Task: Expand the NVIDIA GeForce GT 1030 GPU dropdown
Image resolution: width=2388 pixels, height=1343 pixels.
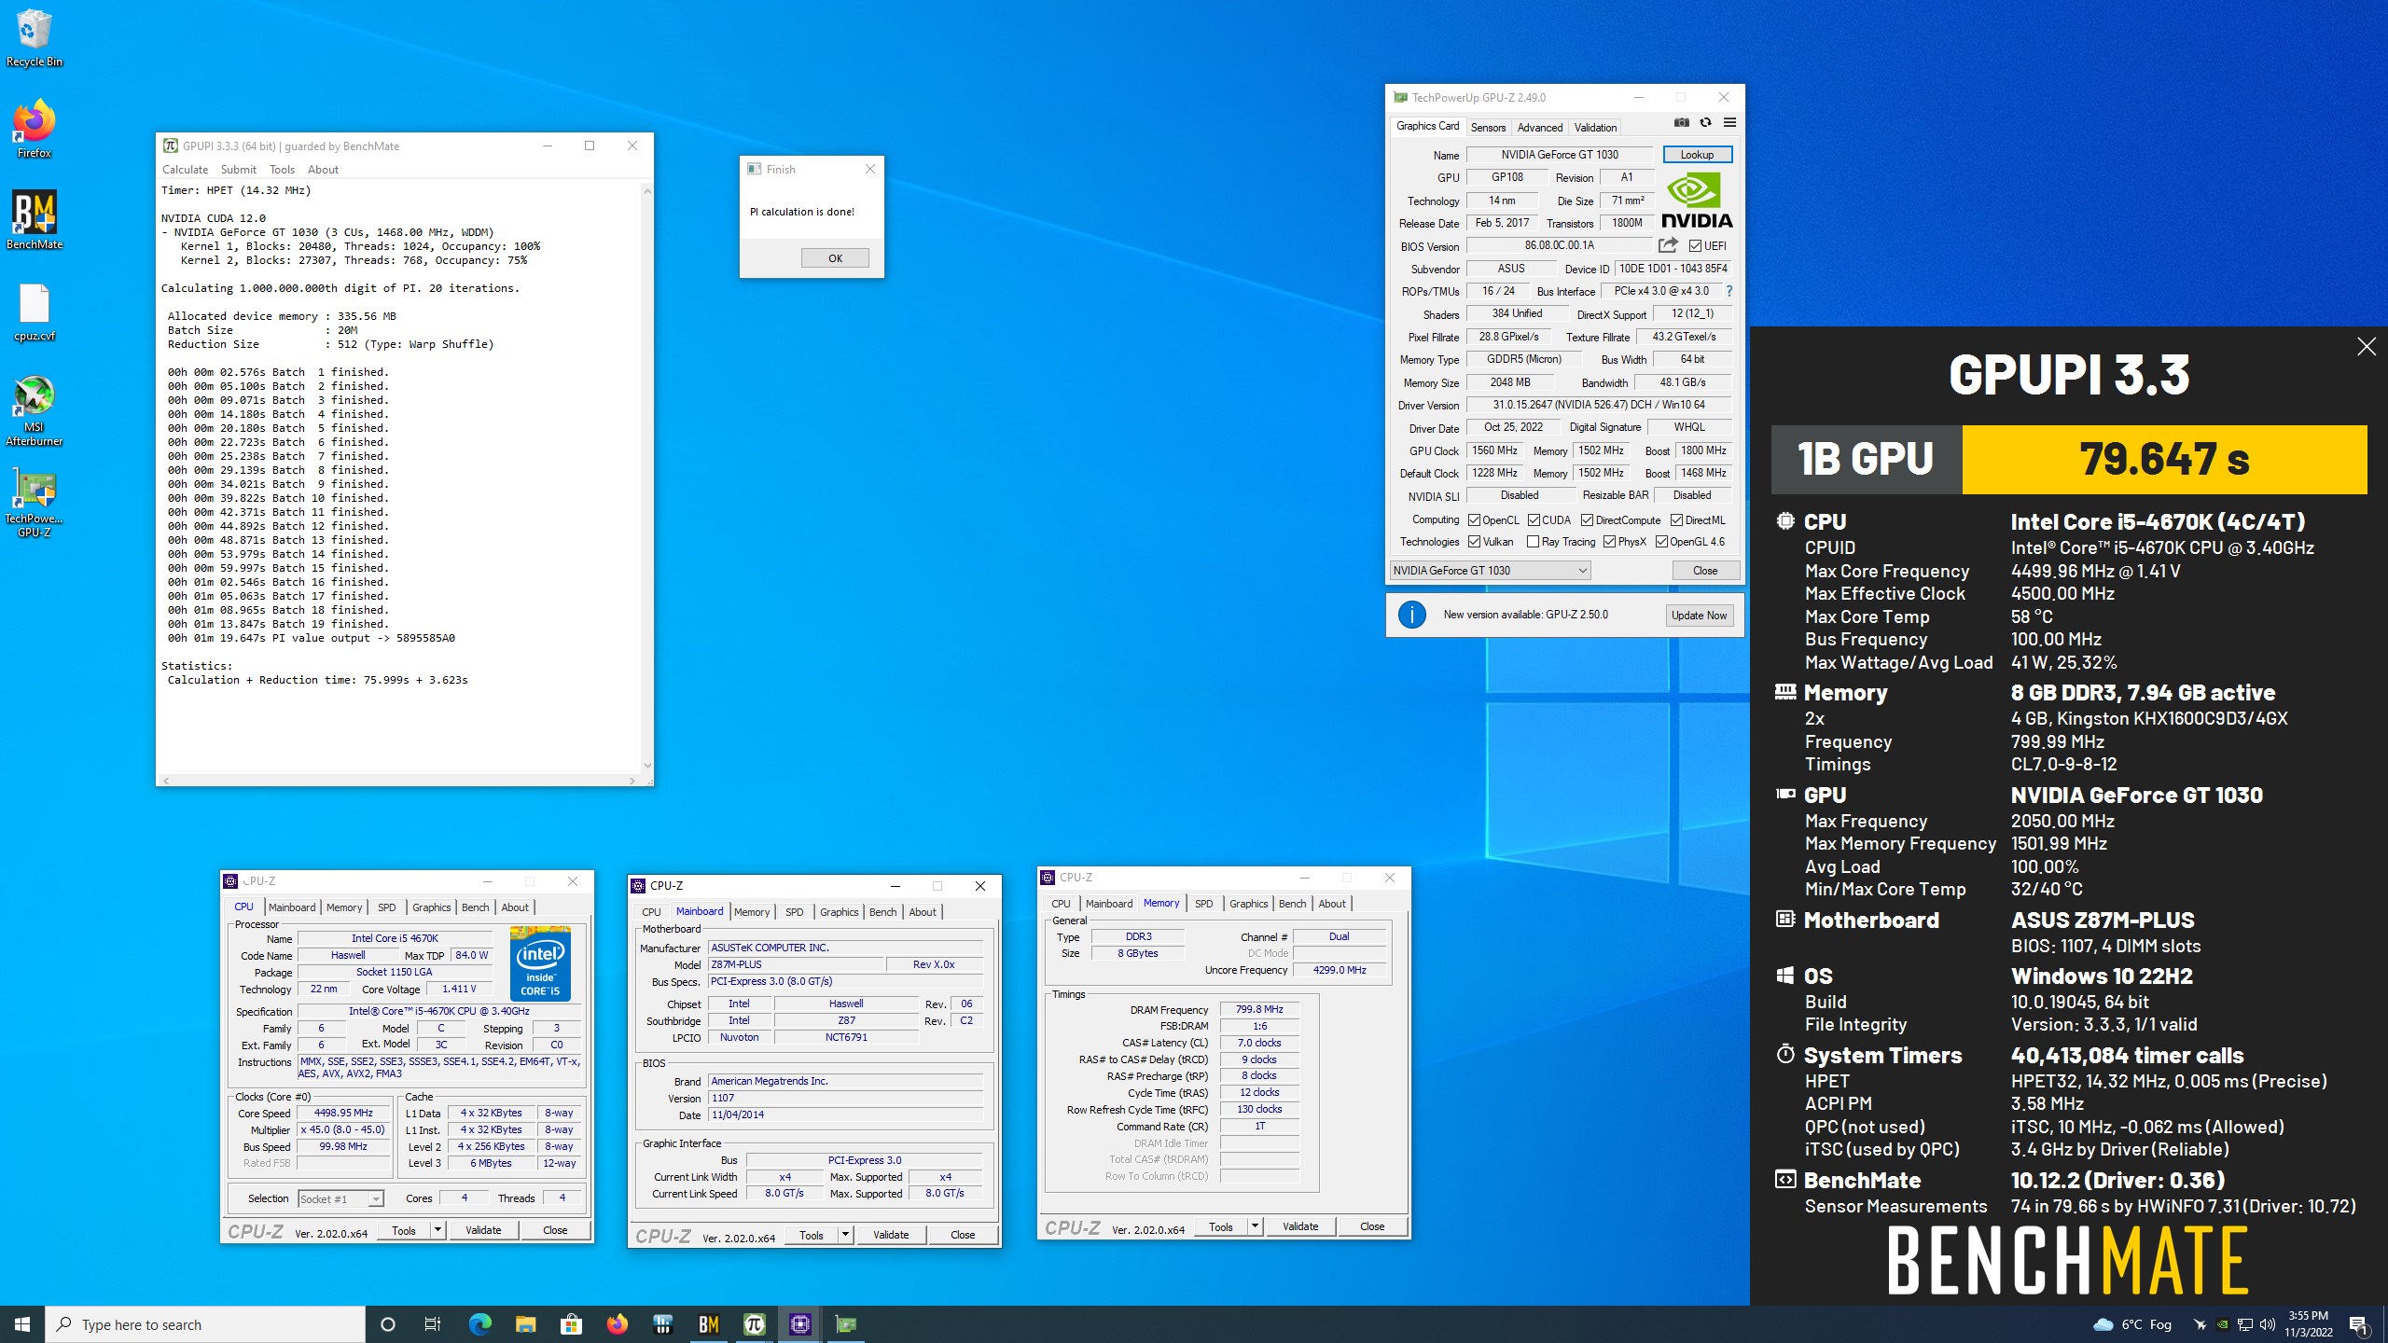Action: [x=1490, y=571]
